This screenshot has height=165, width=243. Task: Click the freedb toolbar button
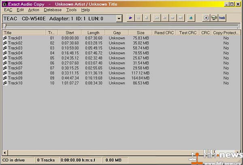click(x=222, y=18)
